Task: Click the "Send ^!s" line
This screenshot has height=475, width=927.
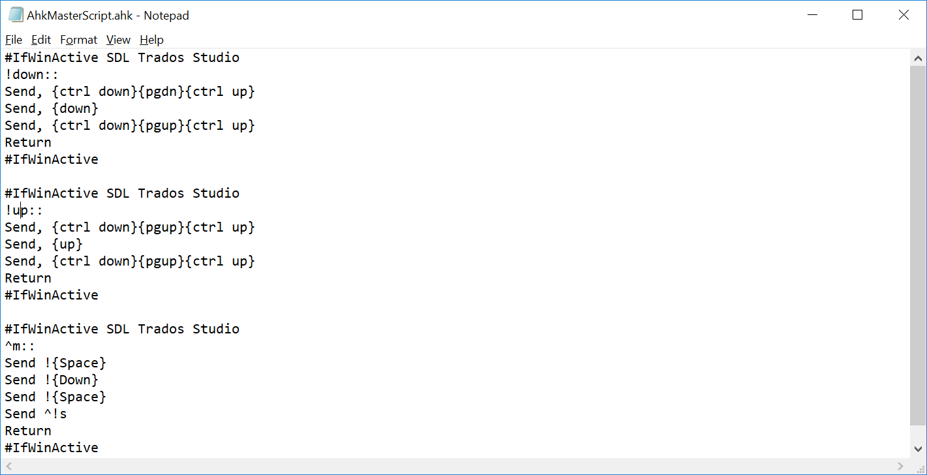Action: (x=36, y=414)
